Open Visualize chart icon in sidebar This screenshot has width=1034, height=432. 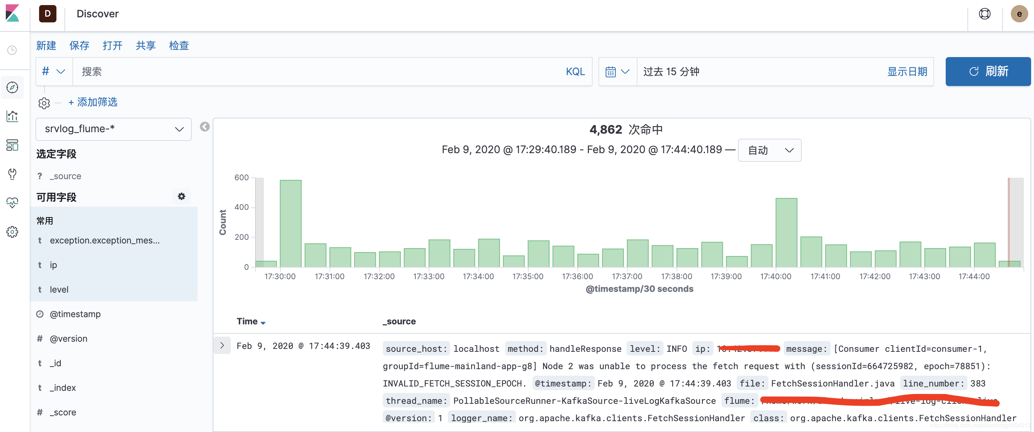[x=12, y=116]
